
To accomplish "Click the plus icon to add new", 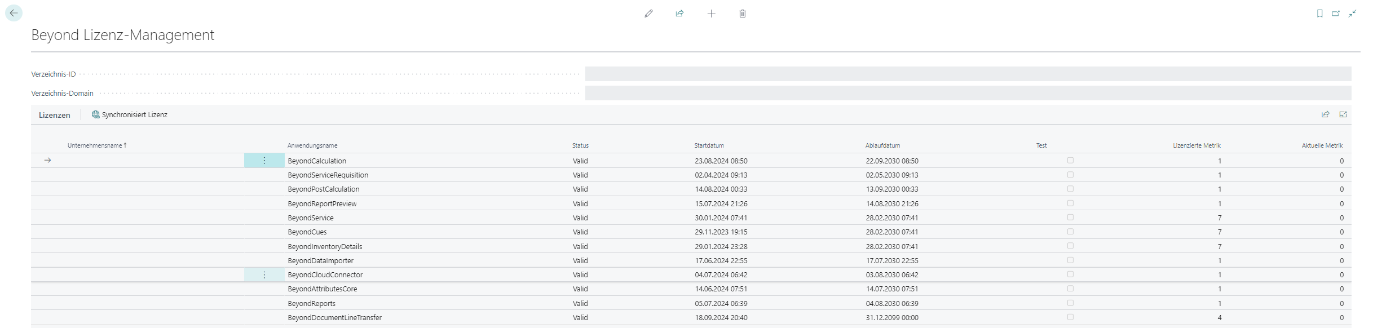I will [711, 14].
